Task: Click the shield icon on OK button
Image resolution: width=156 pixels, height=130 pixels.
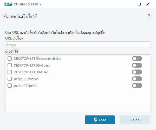Action: 95,120
